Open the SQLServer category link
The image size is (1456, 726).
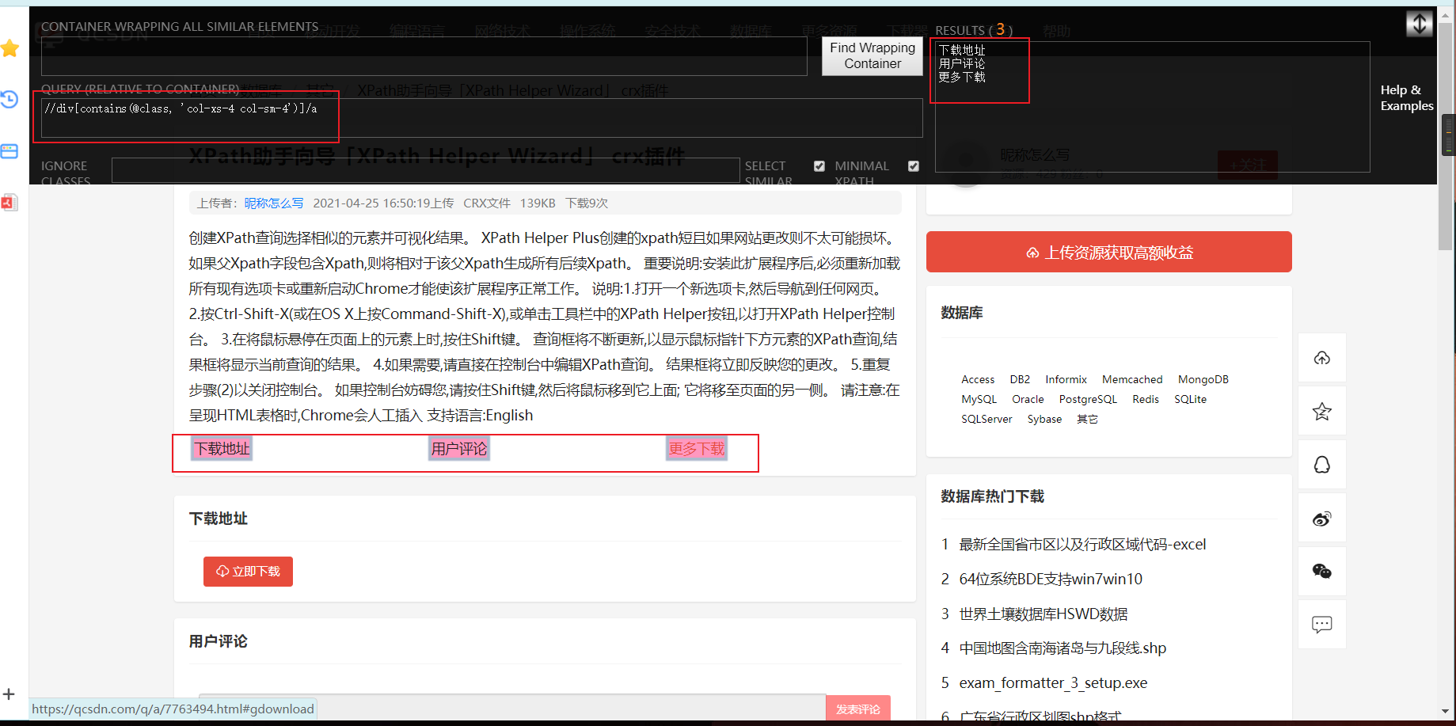[987, 420]
